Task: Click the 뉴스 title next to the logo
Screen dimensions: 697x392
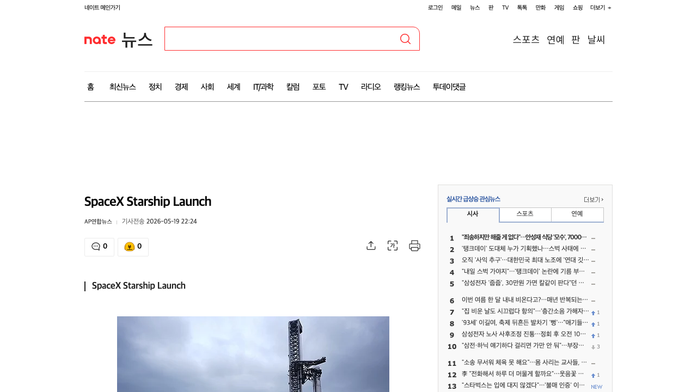Action: pos(137,39)
